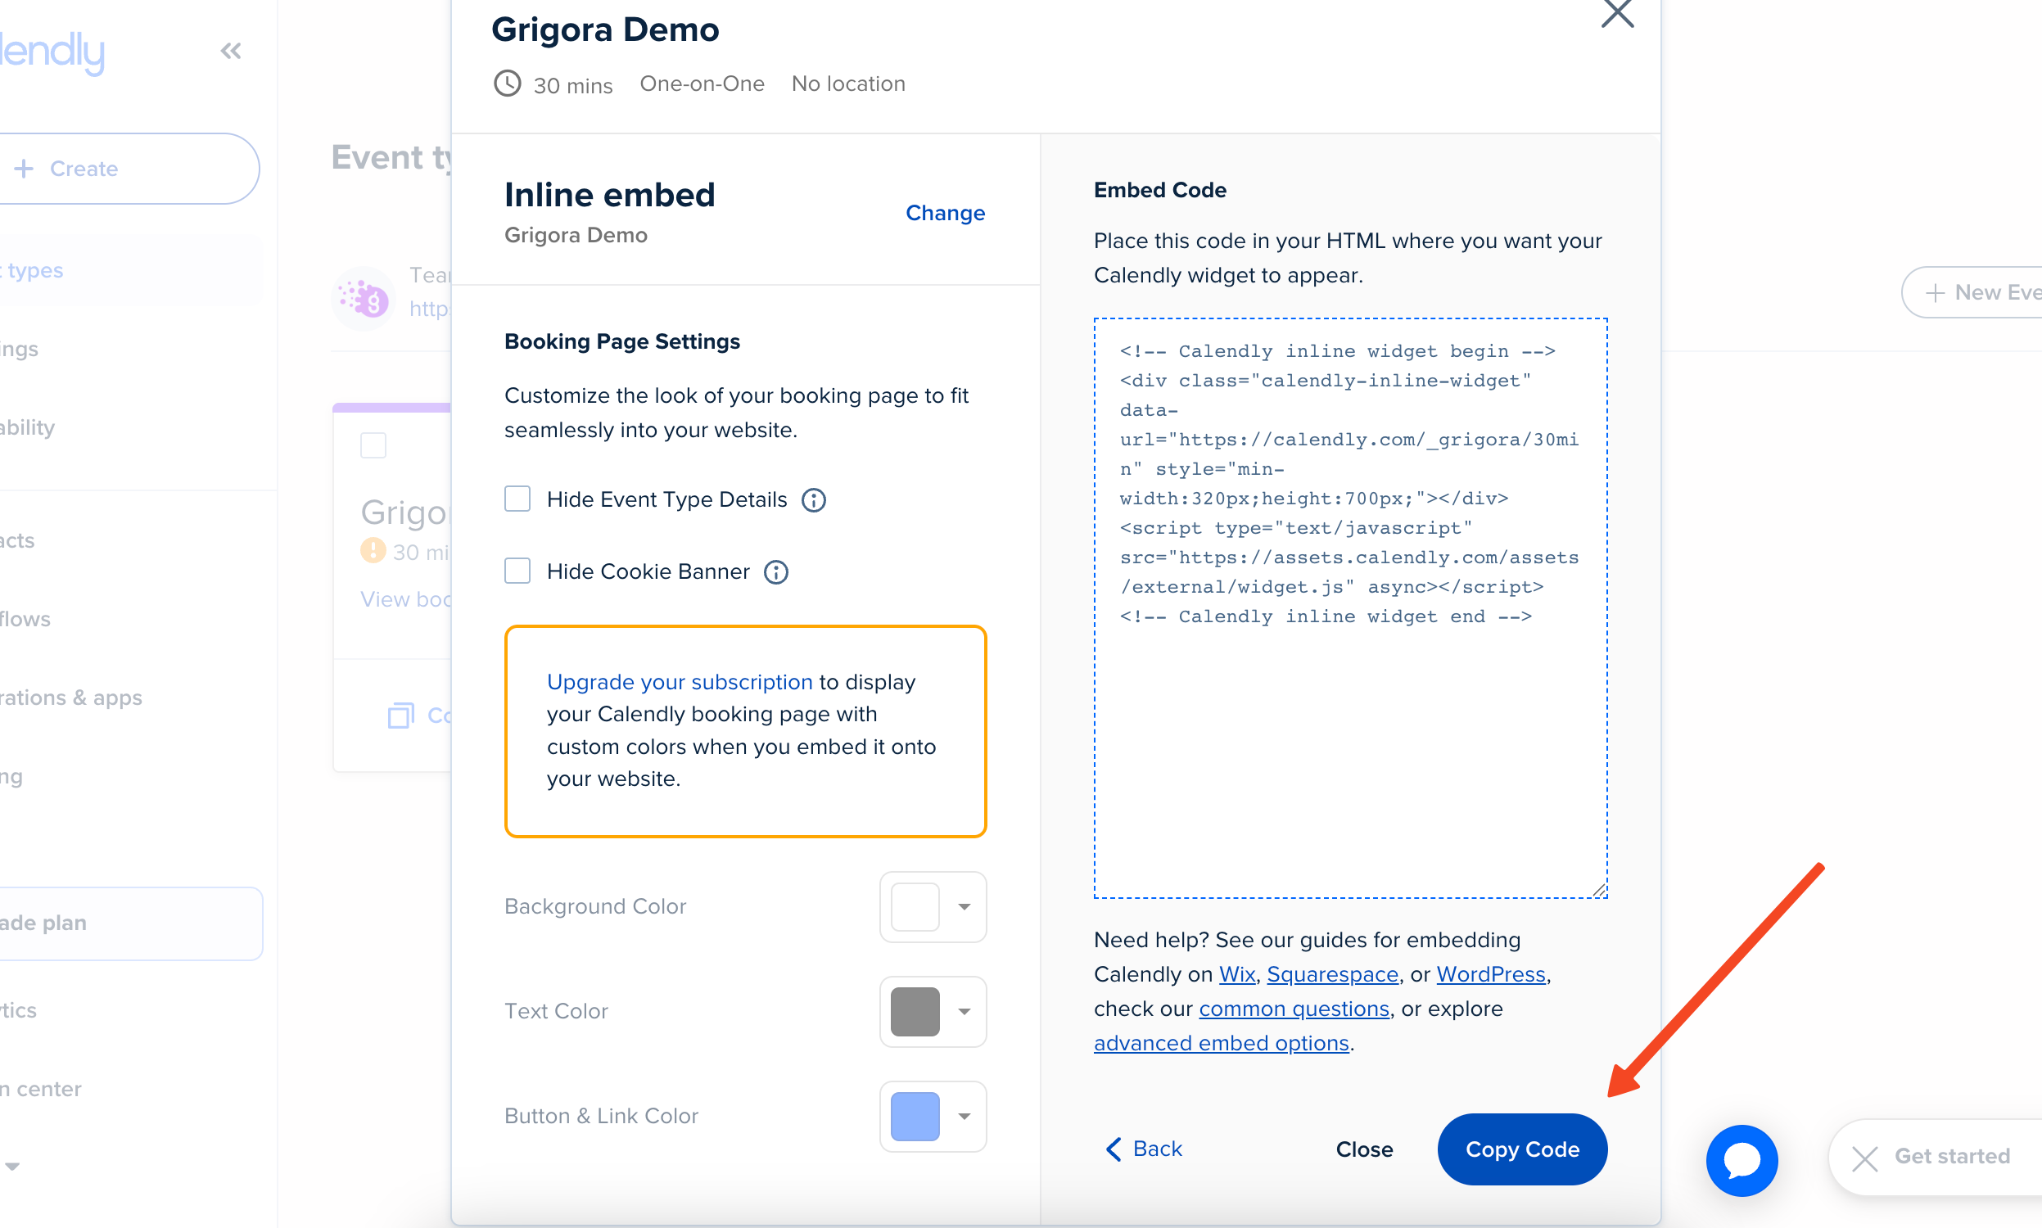Click the Close button
This screenshot has height=1228, width=2042.
click(1364, 1149)
